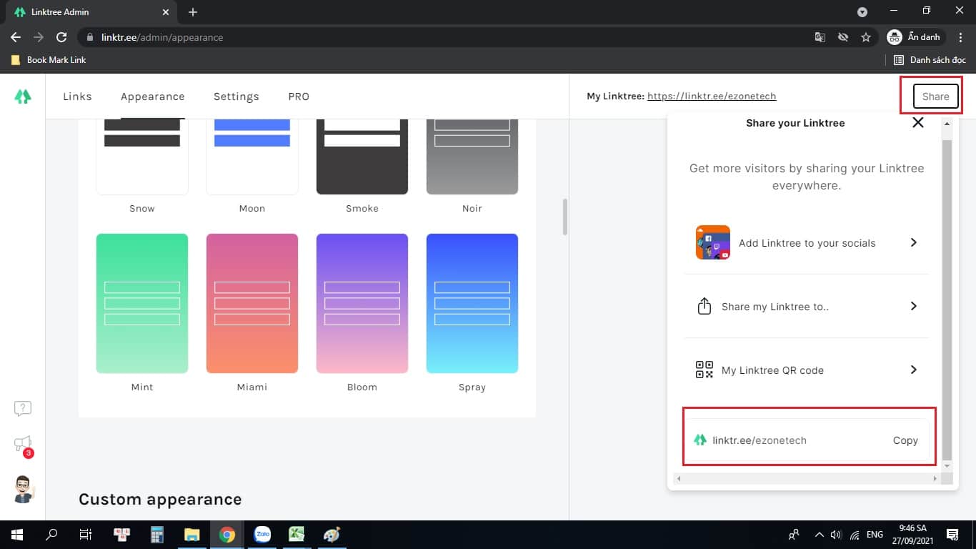Select the Linktree Admin browser tab
The width and height of the screenshot is (976, 549).
tap(90, 13)
